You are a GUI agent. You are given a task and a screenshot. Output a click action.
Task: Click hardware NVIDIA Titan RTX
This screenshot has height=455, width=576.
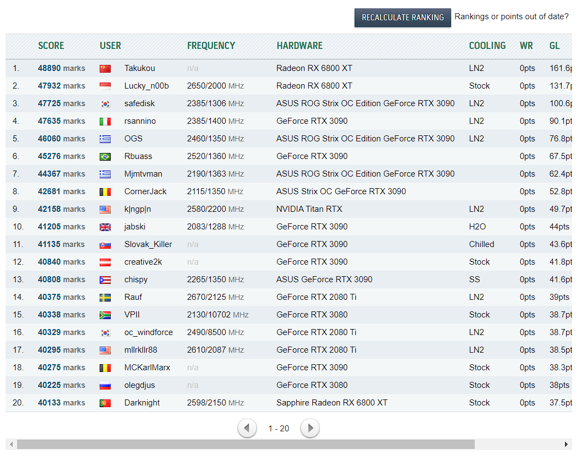coord(309,209)
